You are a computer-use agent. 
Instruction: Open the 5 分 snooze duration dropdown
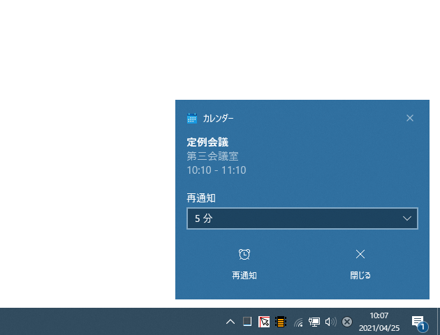click(302, 218)
